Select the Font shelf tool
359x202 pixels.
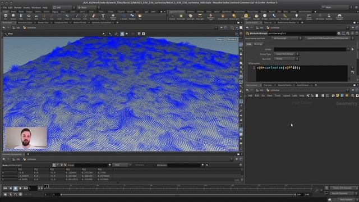(x=103, y=16)
